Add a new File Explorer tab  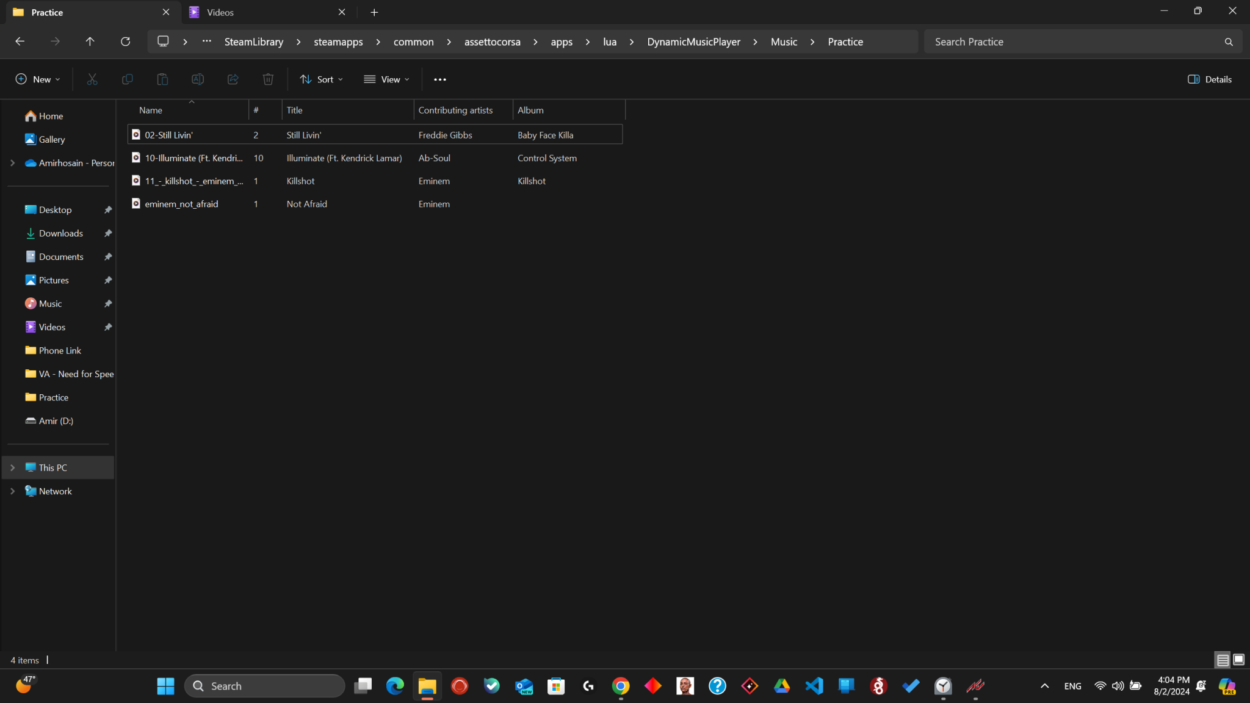tap(374, 12)
